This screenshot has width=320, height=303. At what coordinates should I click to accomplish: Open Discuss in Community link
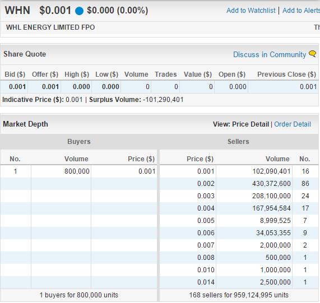coord(270,54)
